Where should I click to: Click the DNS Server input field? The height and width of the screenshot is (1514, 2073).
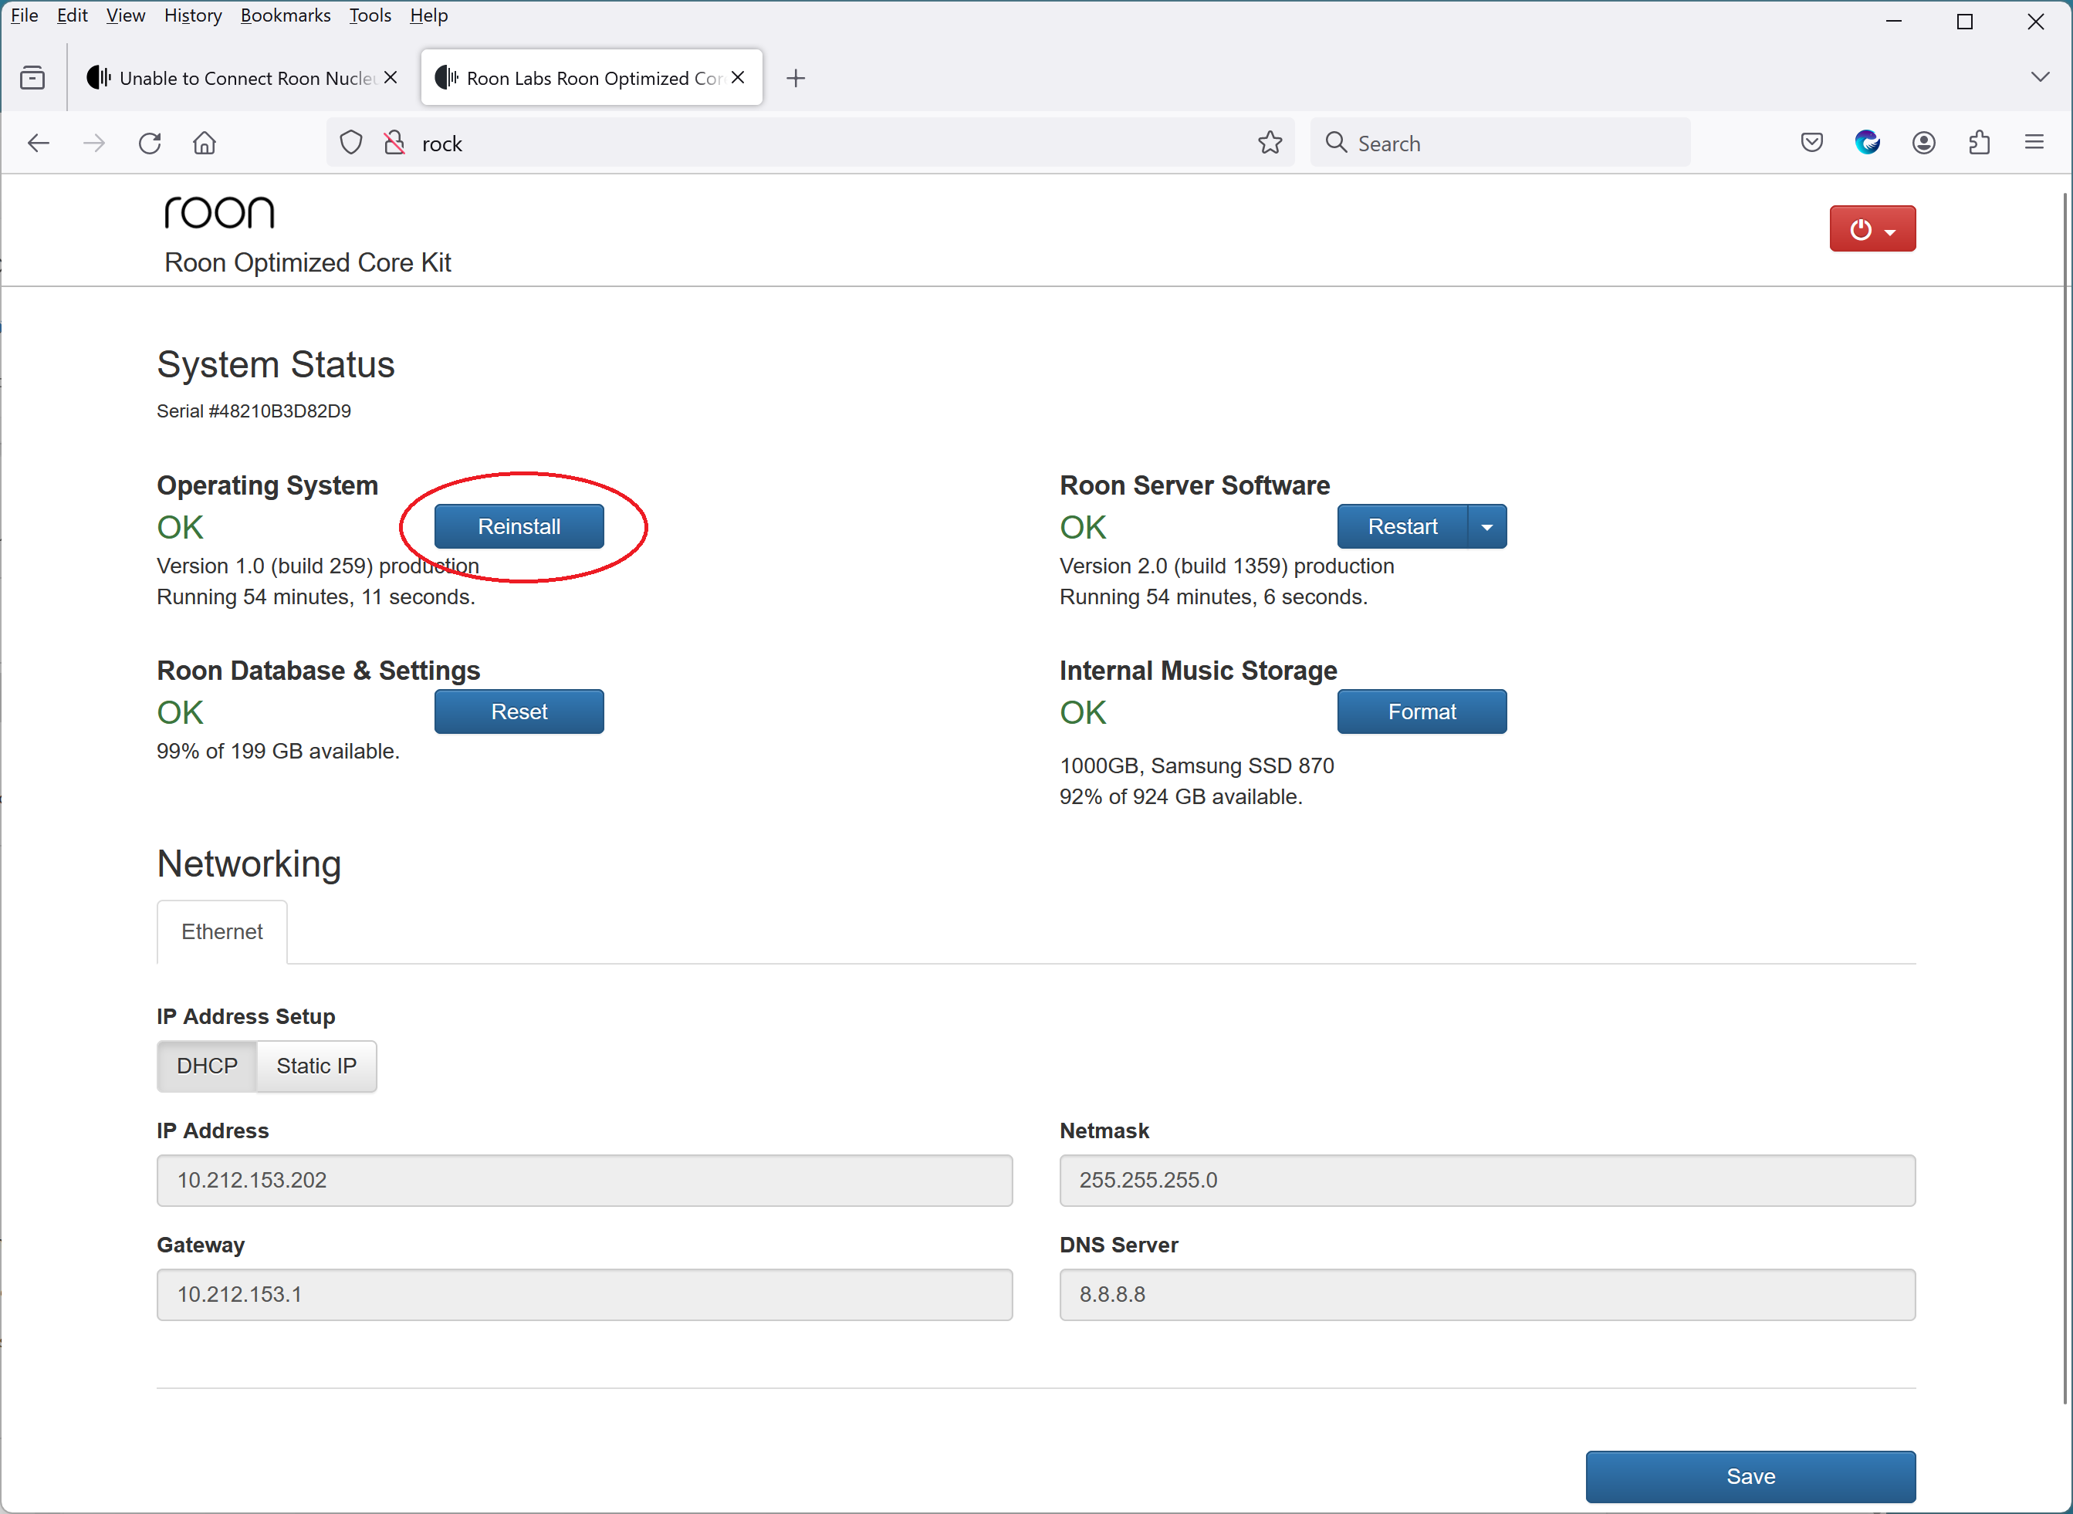click(1486, 1294)
